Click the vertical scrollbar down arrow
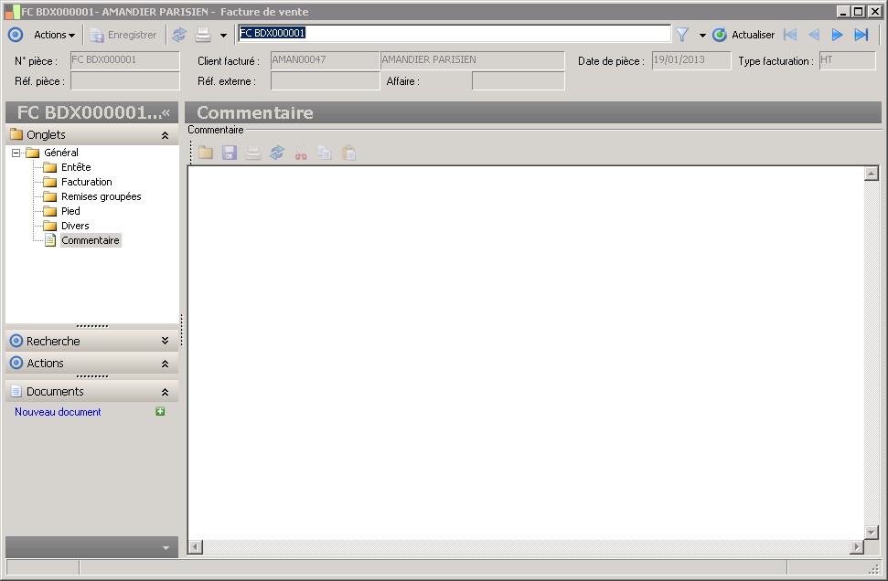 click(x=872, y=532)
